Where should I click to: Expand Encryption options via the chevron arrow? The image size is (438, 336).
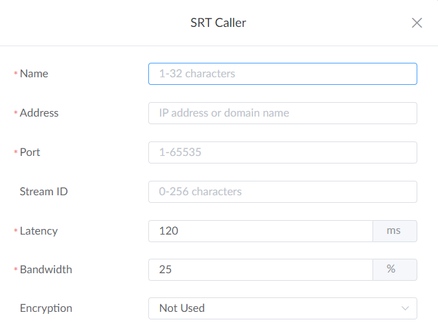[x=406, y=308]
